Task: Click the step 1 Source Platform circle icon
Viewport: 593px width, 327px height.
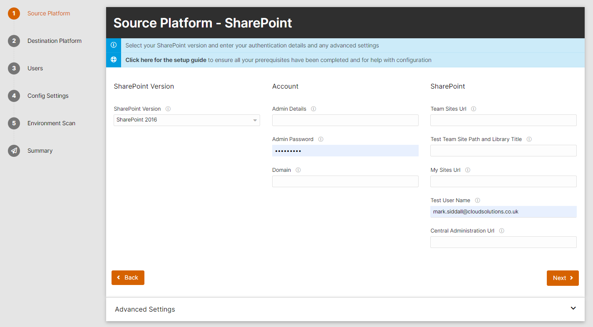Action: pos(14,13)
